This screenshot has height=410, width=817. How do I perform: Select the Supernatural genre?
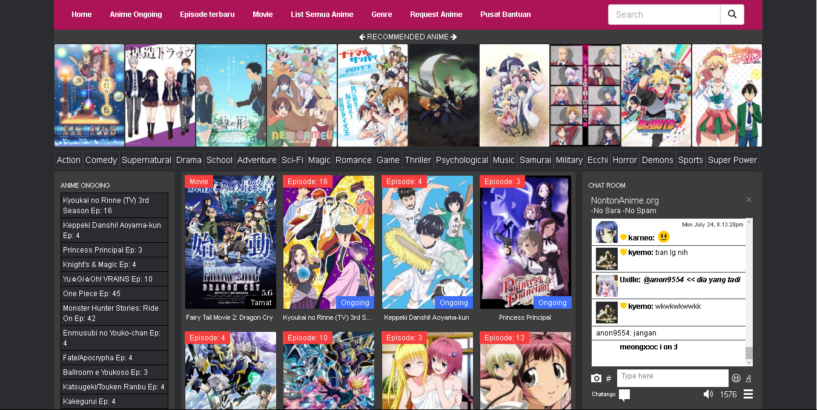click(147, 160)
